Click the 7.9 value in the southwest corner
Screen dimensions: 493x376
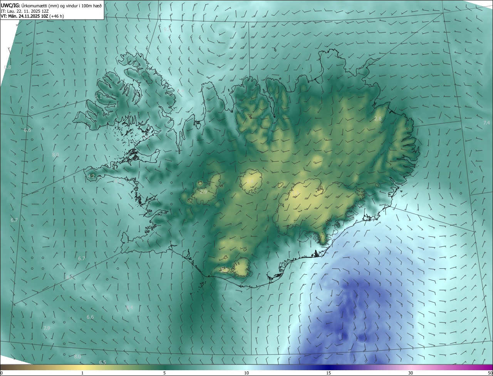click(x=47, y=328)
